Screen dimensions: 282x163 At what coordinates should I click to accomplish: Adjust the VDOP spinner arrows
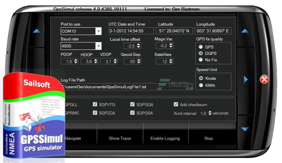[x=115, y=61]
